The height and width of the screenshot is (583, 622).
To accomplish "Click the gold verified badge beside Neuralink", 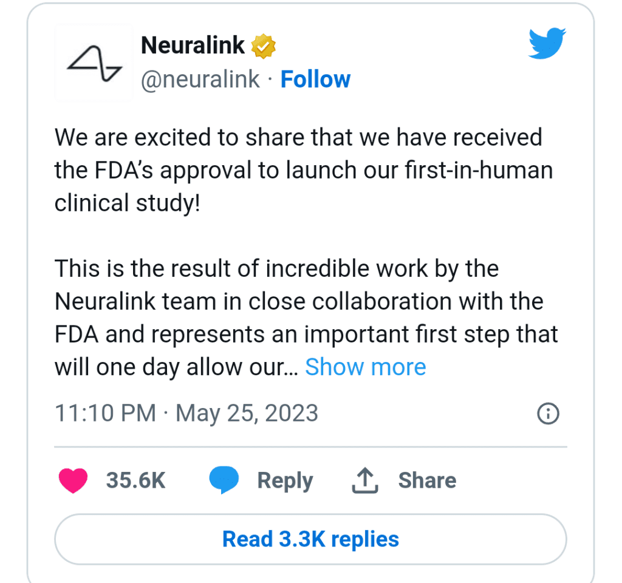I will pos(264,46).
